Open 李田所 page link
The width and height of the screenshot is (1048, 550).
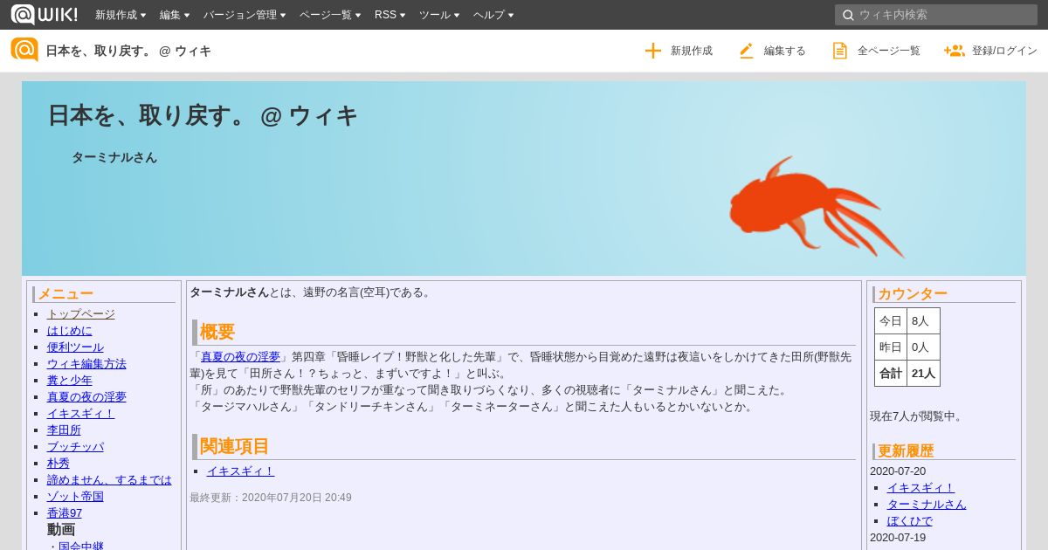pos(64,430)
